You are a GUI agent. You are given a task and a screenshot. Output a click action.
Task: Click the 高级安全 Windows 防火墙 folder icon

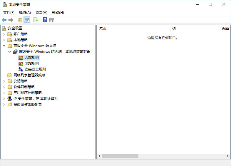[10, 46]
